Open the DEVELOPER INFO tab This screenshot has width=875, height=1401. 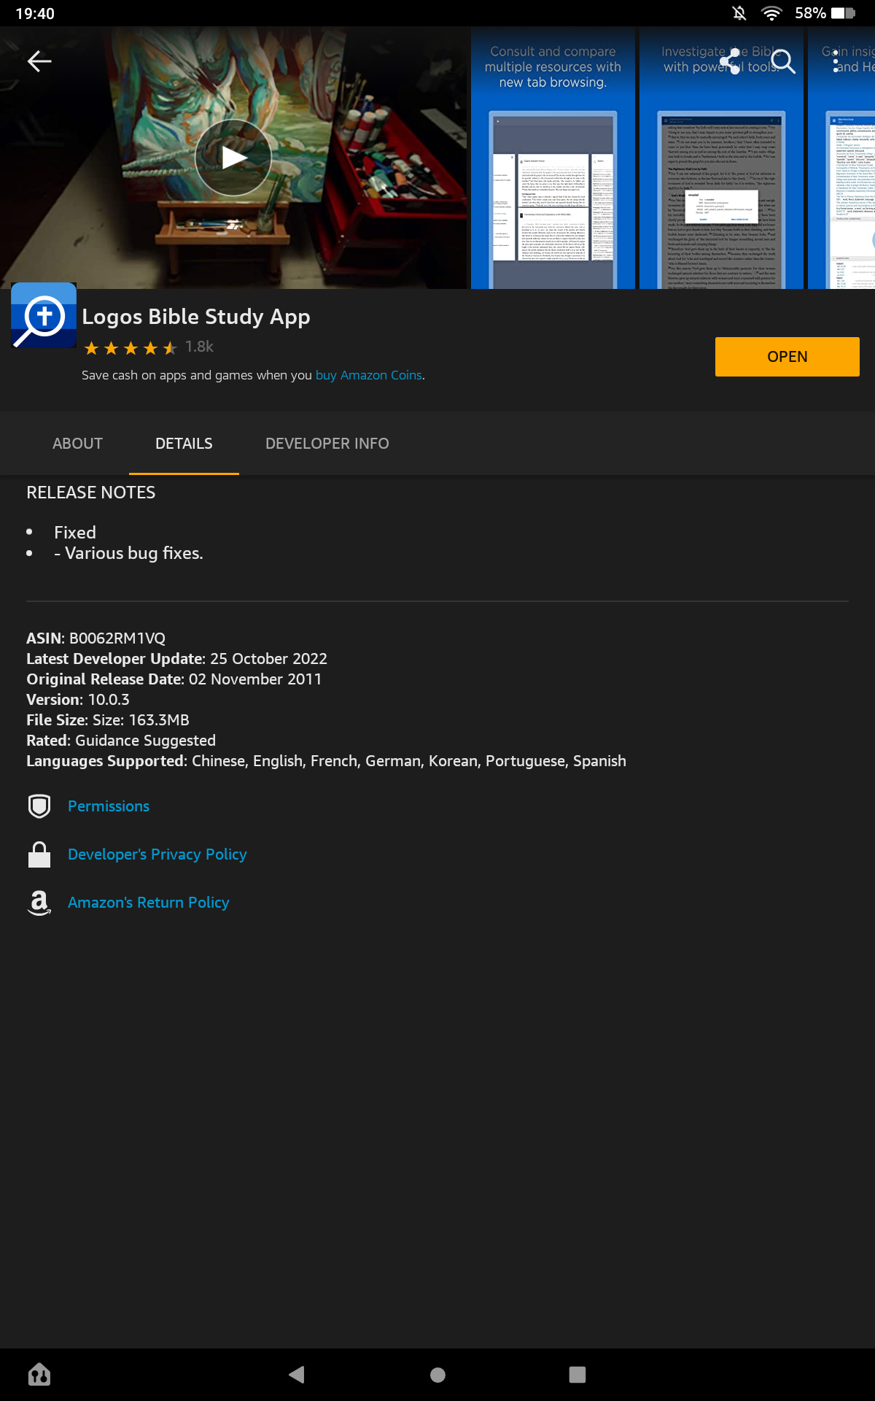pos(327,444)
